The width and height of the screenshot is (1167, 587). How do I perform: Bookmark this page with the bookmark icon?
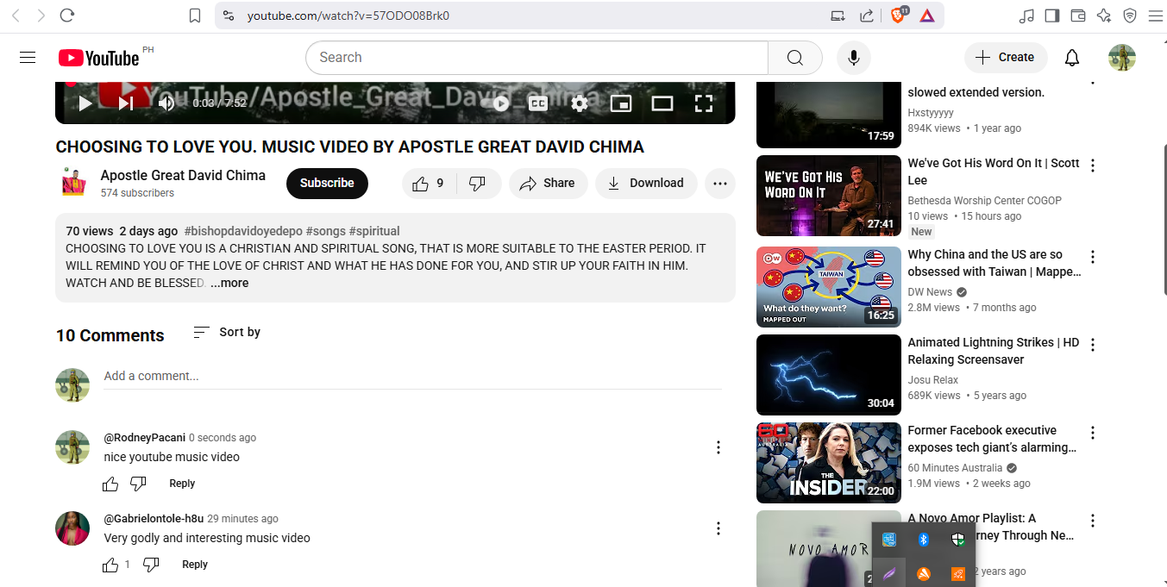point(195,16)
